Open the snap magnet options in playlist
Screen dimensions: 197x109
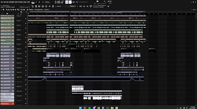3,10
